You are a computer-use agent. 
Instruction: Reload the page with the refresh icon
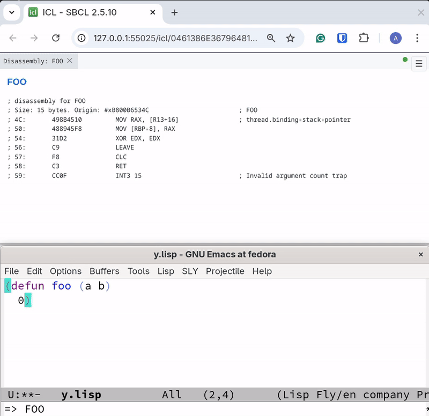coord(56,38)
